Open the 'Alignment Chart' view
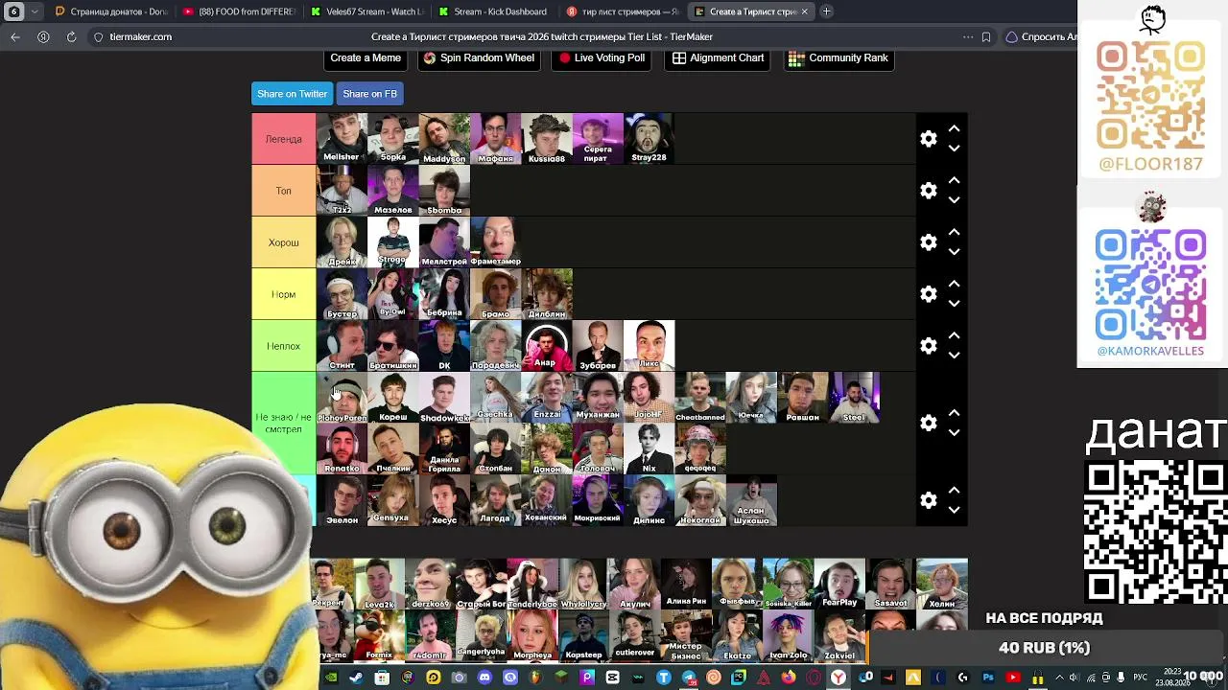 [719, 58]
